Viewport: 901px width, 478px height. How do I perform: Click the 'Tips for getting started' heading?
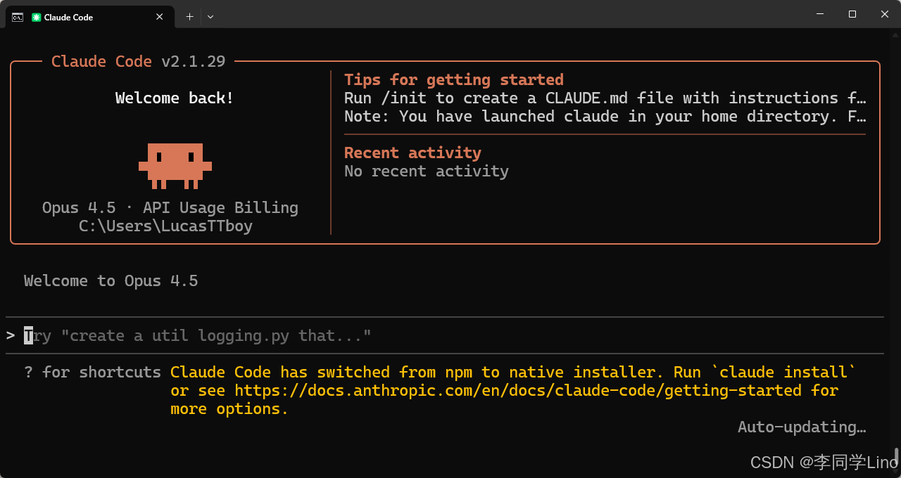point(453,79)
